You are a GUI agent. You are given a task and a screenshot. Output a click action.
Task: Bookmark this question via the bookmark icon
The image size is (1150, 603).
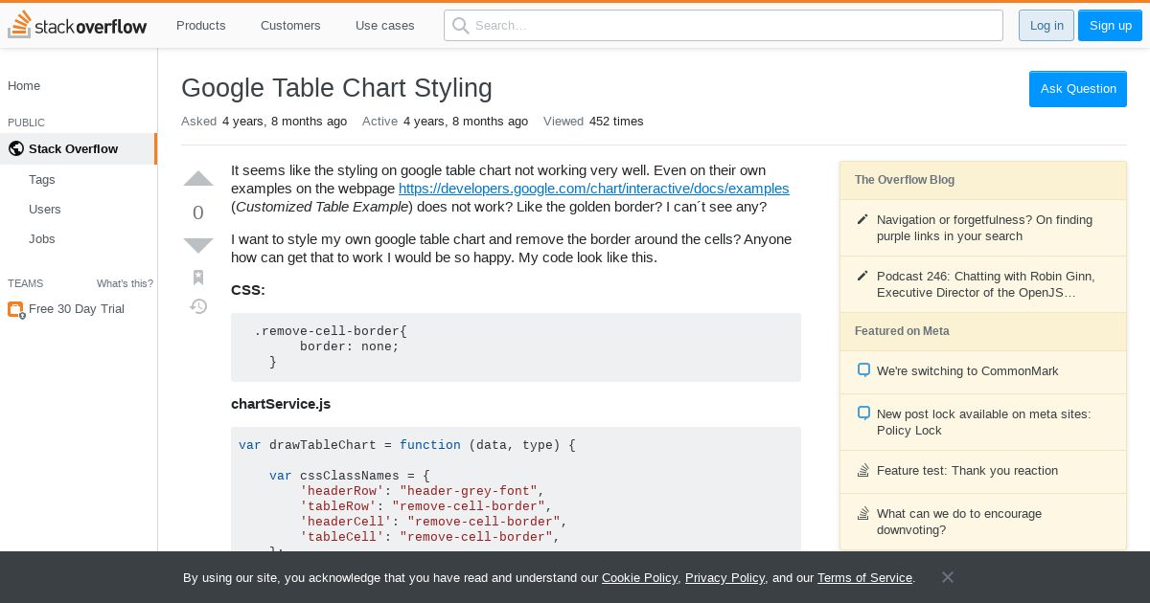[x=198, y=278]
